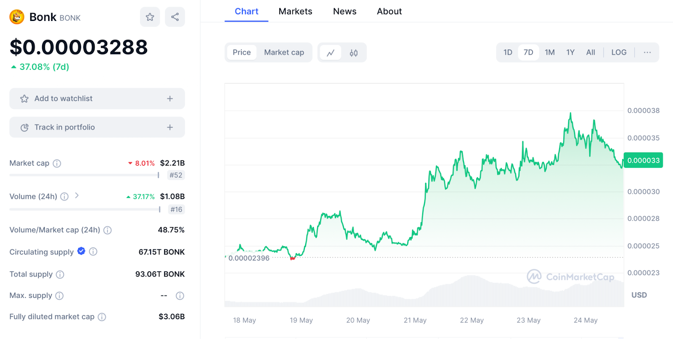Click the 18 May date axis label

pyautogui.click(x=244, y=321)
